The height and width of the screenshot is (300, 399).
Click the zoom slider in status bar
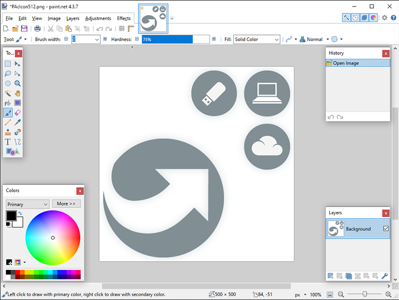365,294
